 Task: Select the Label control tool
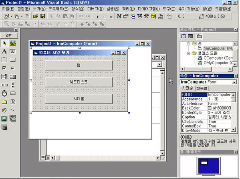point(4,52)
